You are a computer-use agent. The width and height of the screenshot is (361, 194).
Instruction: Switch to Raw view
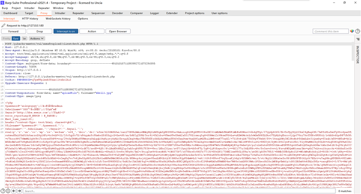(x=16, y=38)
